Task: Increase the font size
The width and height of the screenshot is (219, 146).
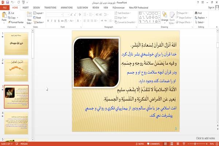Action: (x=72, y=15)
